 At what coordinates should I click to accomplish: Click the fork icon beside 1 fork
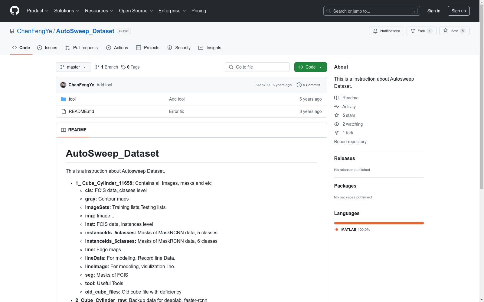[337, 133]
